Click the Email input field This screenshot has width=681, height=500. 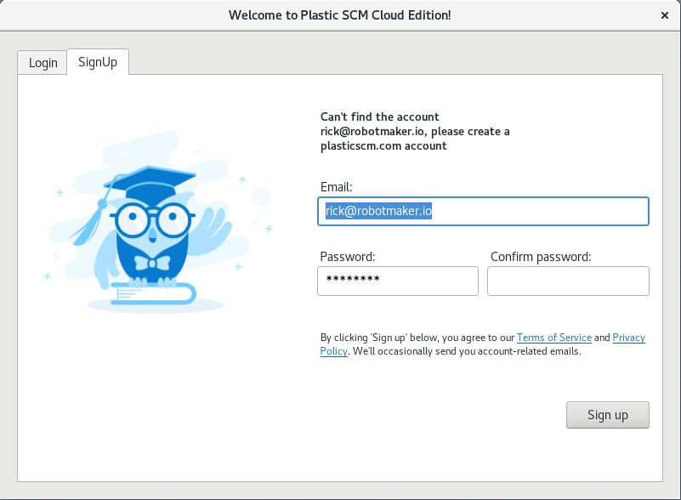point(482,211)
